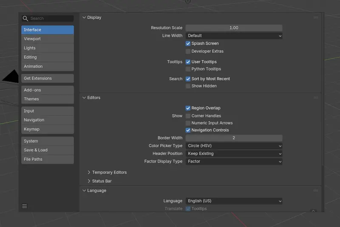The width and height of the screenshot is (340, 227).
Task: Disable Region Overlap
Action: click(x=188, y=108)
